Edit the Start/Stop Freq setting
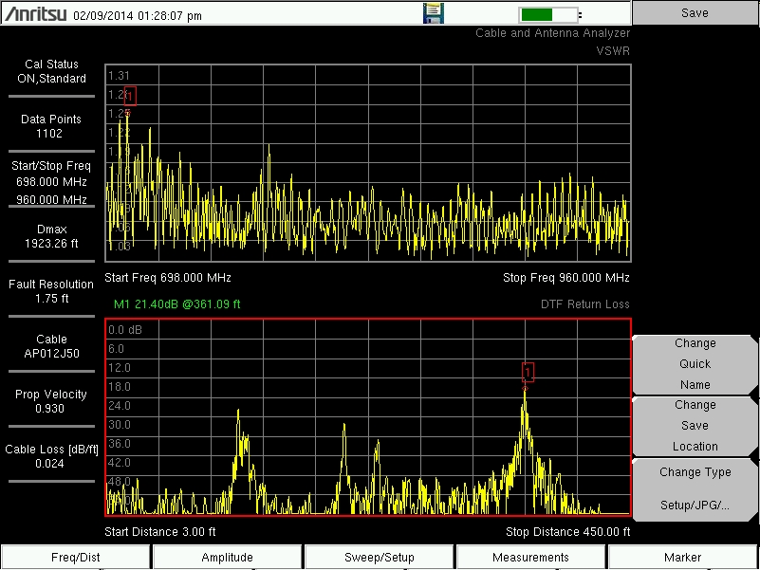The width and height of the screenshot is (760, 570). (x=52, y=182)
